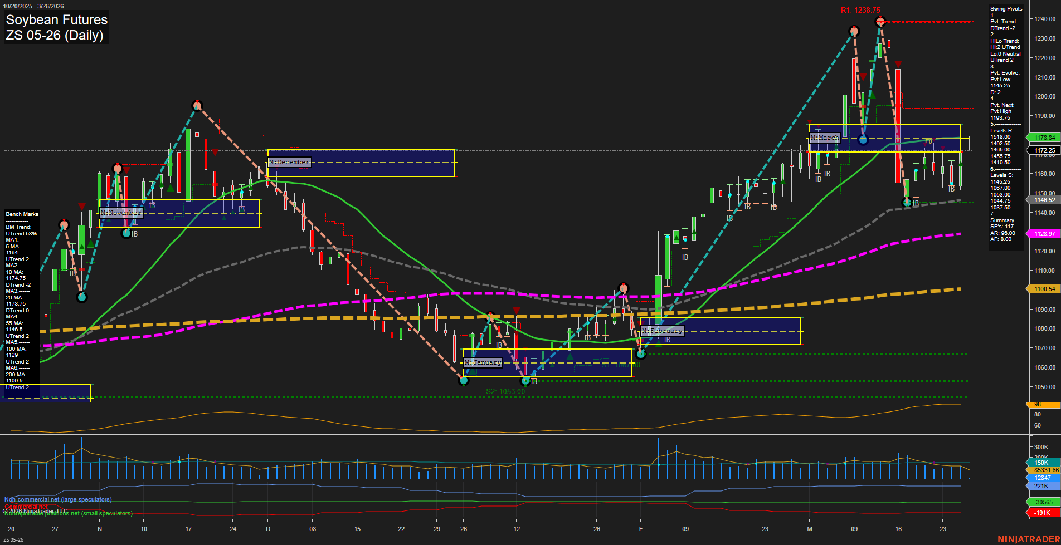Screen dimensions: 1061x545
Task: Click the AR: 96.00 summary value
Action: 1003,233
